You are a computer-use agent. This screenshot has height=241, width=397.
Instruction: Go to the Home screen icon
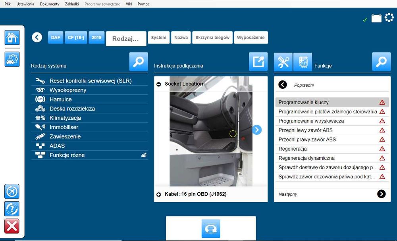[x=12, y=37]
